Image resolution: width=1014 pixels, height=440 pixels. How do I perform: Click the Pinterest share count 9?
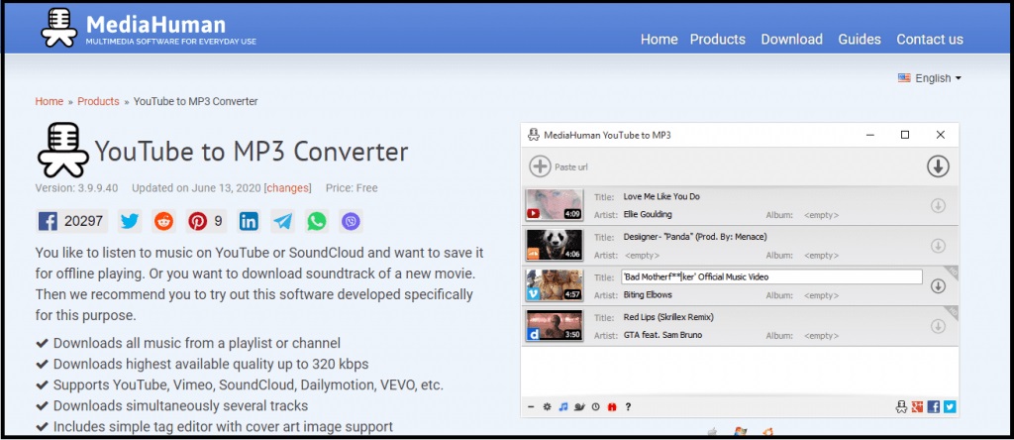(218, 221)
